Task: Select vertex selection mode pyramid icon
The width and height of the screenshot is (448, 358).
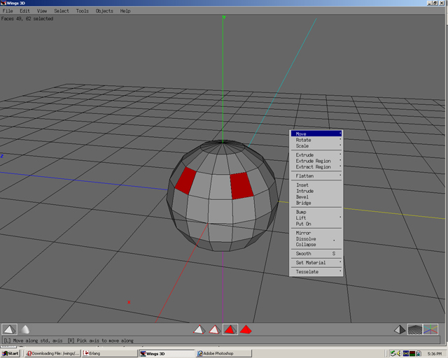Action: click(x=199, y=329)
